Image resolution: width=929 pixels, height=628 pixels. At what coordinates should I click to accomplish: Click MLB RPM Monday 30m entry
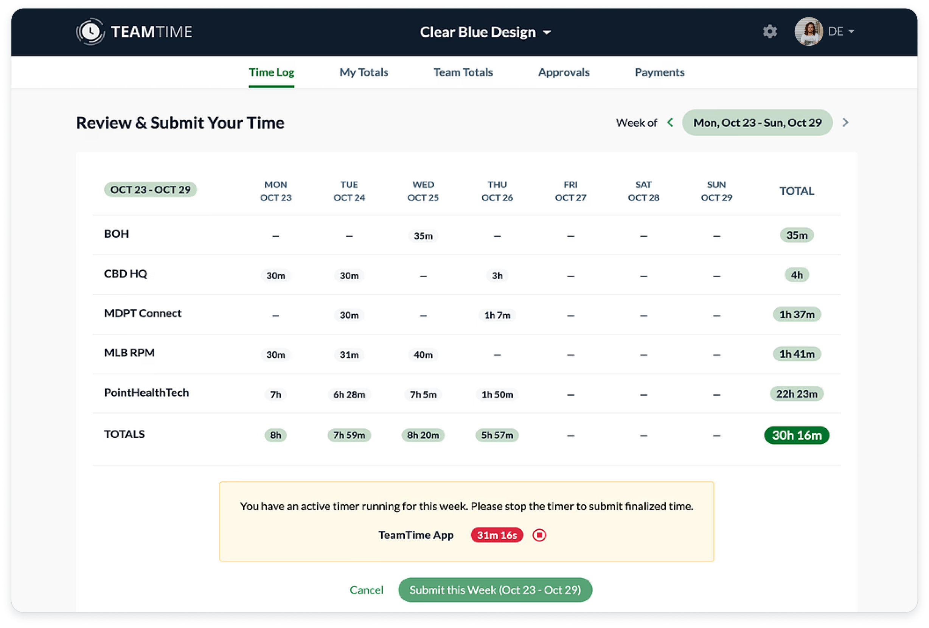tap(276, 354)
